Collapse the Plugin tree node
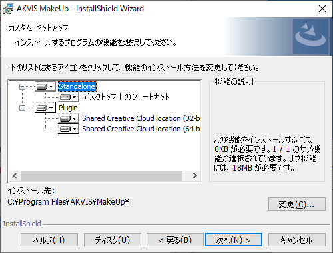 tap(22, 108)
